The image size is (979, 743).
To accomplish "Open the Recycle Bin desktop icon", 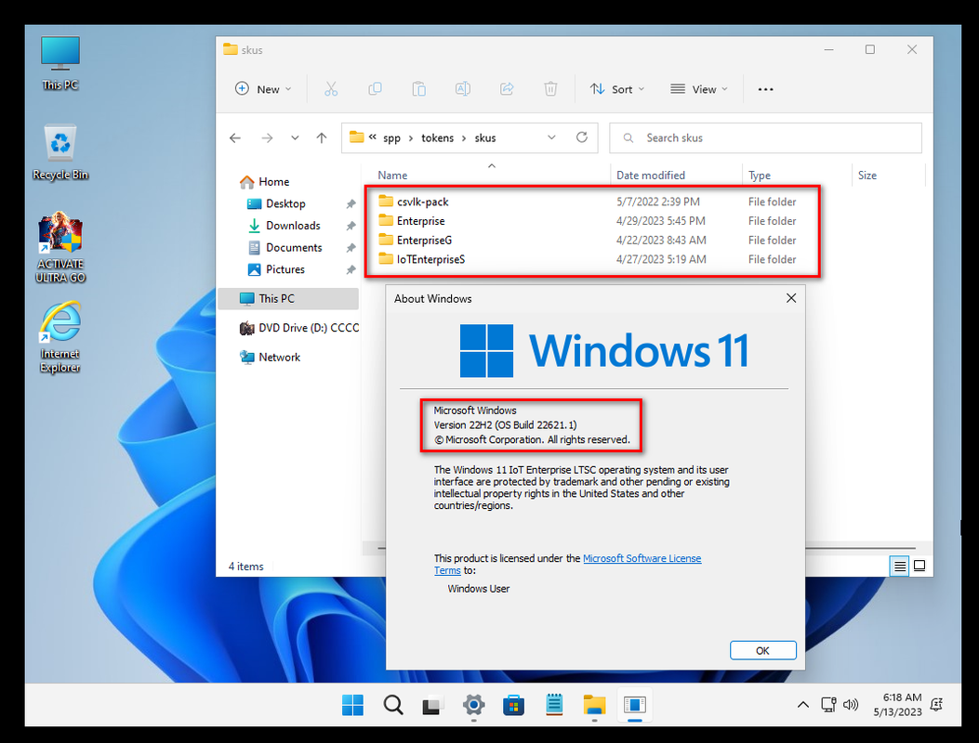I will [x=60, y=153].
